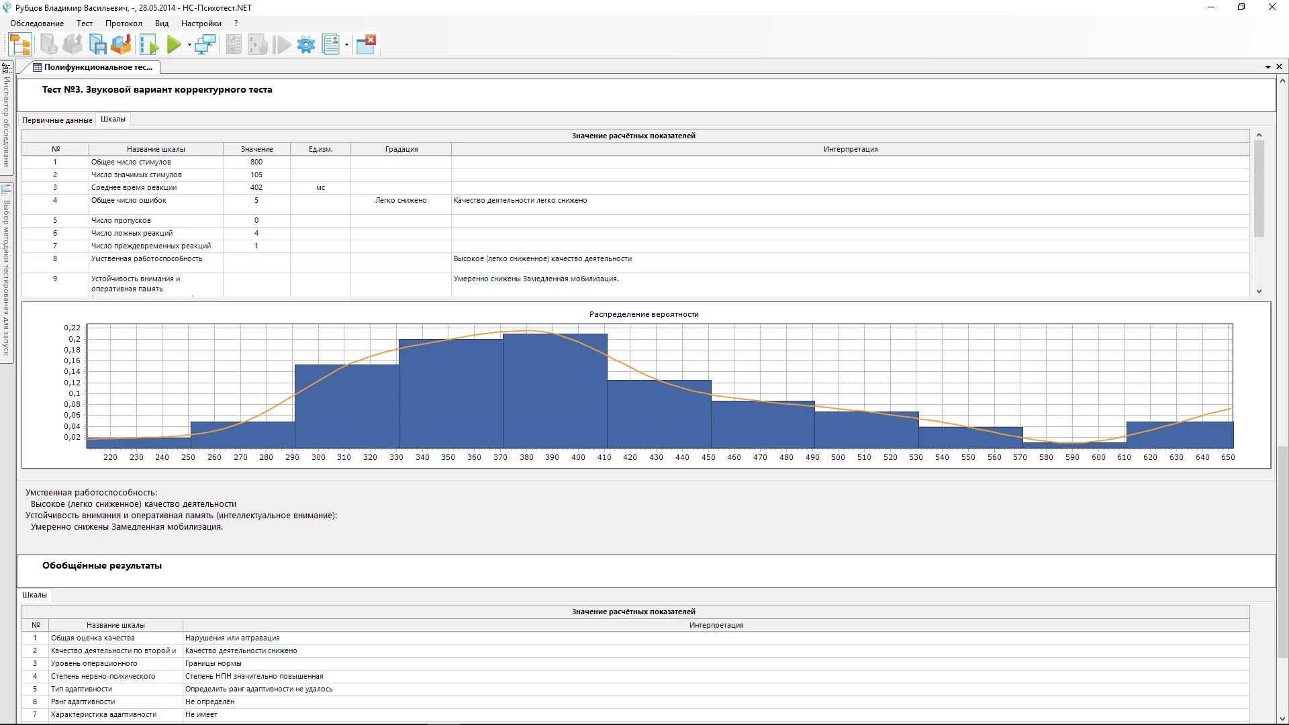1289x725 pixels.
Task: Open settings via blue gear icon
Action: tap(306, 45)
